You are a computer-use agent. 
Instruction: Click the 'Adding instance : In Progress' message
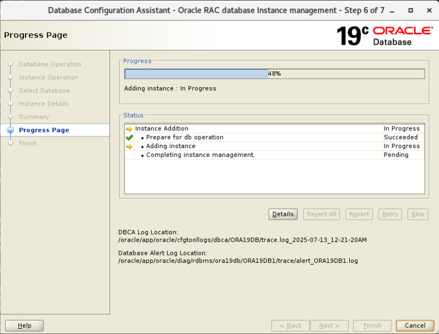170,89
